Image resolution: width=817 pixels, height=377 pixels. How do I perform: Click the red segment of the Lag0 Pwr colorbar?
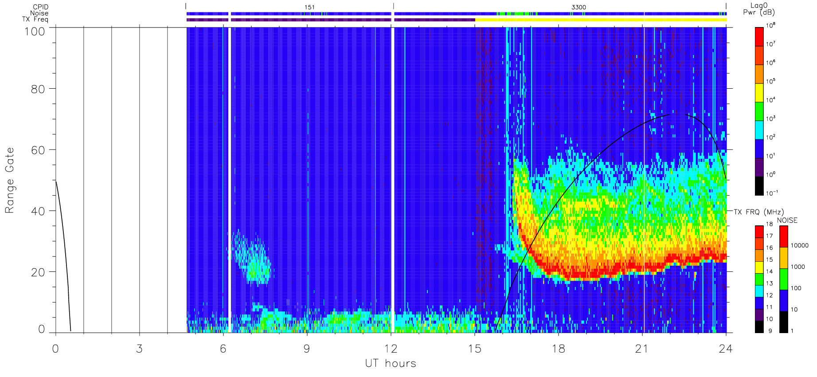[x=759, y=37]
